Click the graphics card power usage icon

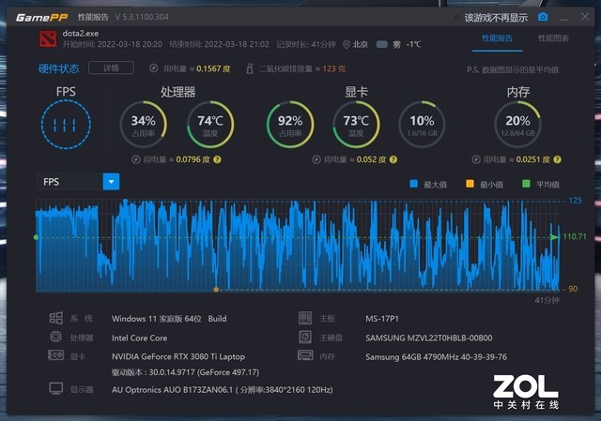pyautogui.click(x=316, y=159)
